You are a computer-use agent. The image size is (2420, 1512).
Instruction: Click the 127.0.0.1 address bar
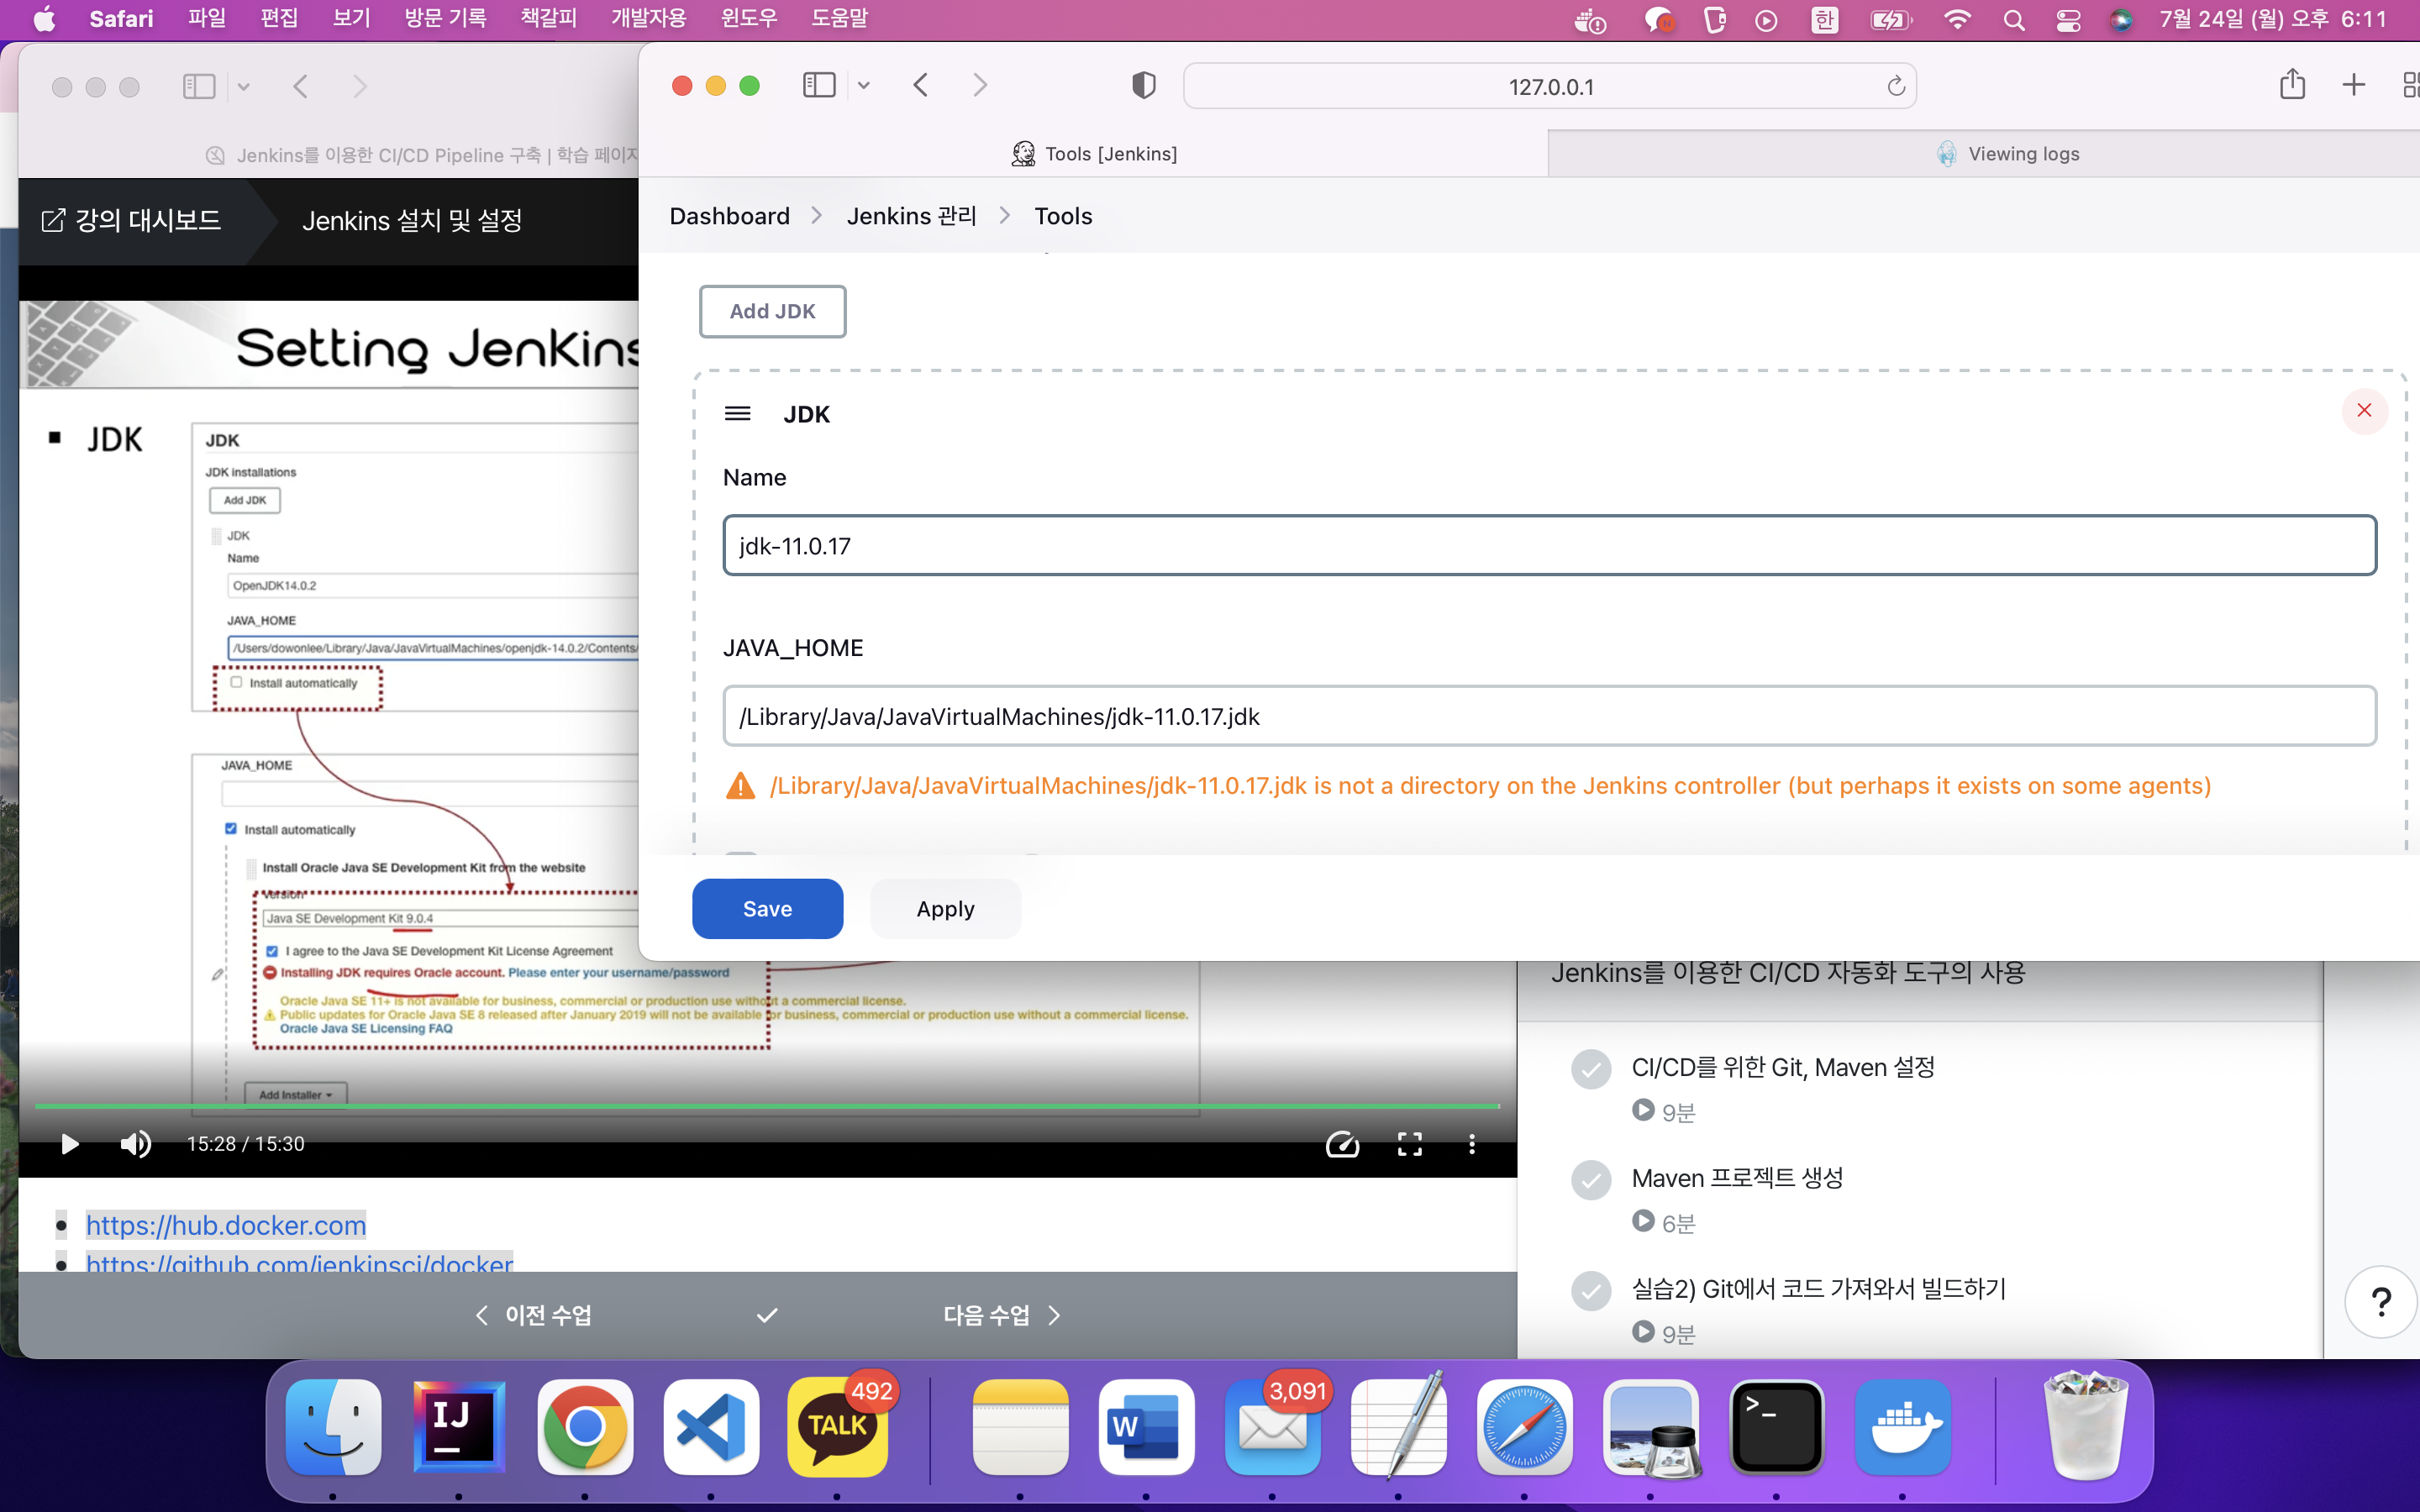click(x=1550, y=86)
